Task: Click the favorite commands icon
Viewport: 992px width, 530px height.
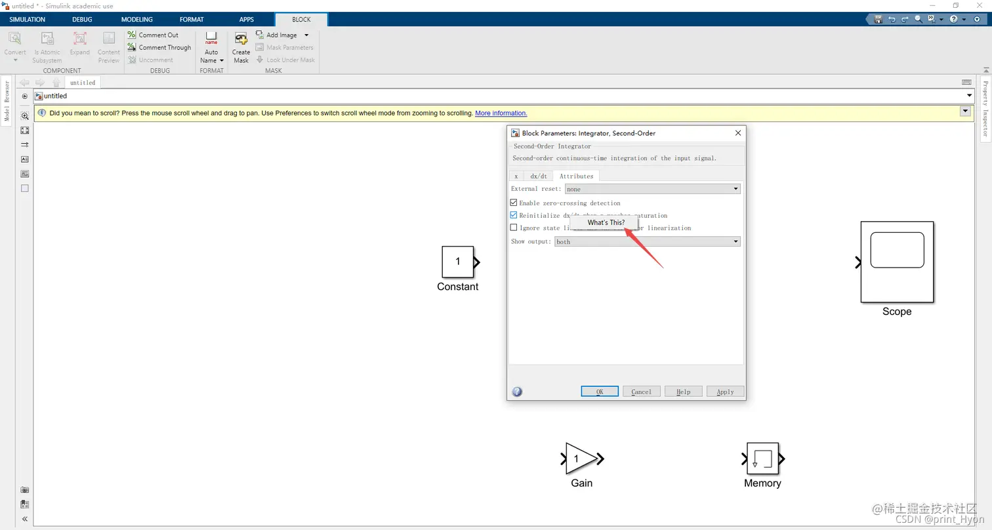Action: [931, 20]
